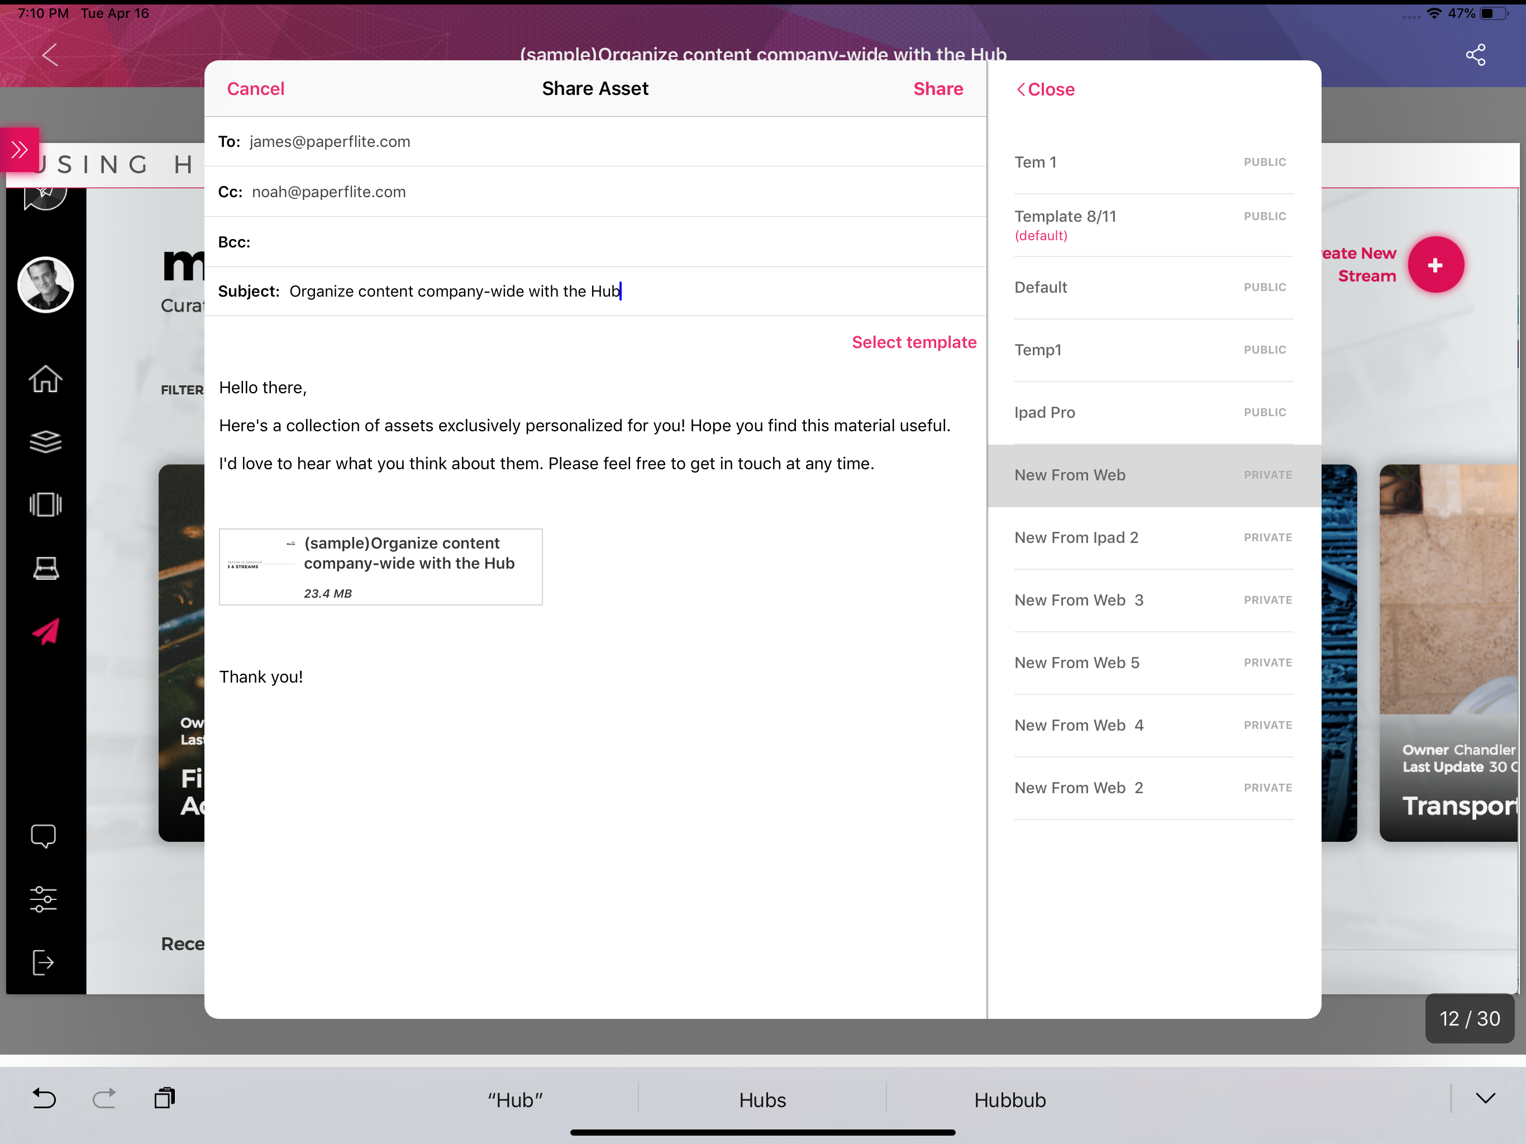Screen dimensions: 1526x1144
Task: Tap the Select template link
Action: pos(914,342)
